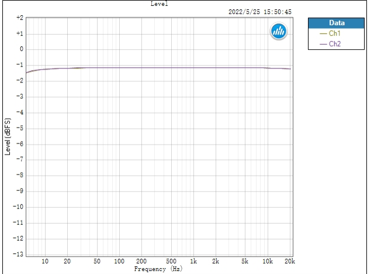The width and height of the screenshot is (381, 274).
Task: Click the 0 dBFS Y-axis tick
Action: (22, 50)
